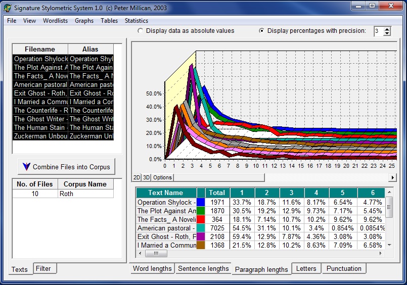
Task: Click the 54.5% cell for American pastoral
Action: 242,228
